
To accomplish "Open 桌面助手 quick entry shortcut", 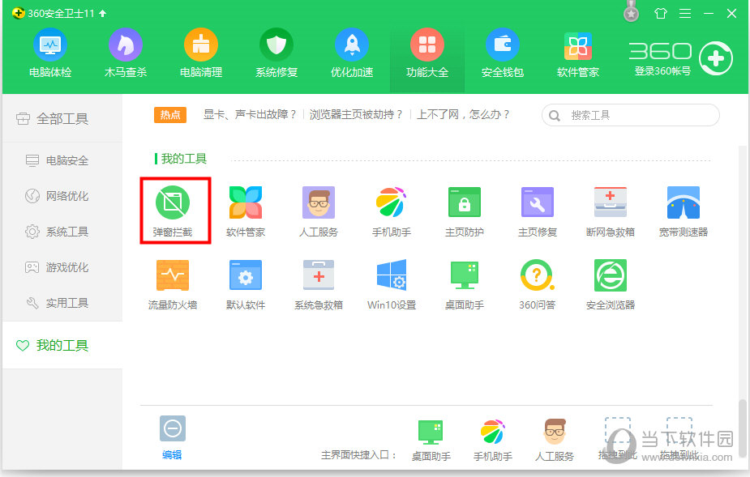I will point(431,441).
